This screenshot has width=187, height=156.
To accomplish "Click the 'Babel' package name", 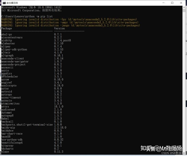I will (x=5, y=118).
